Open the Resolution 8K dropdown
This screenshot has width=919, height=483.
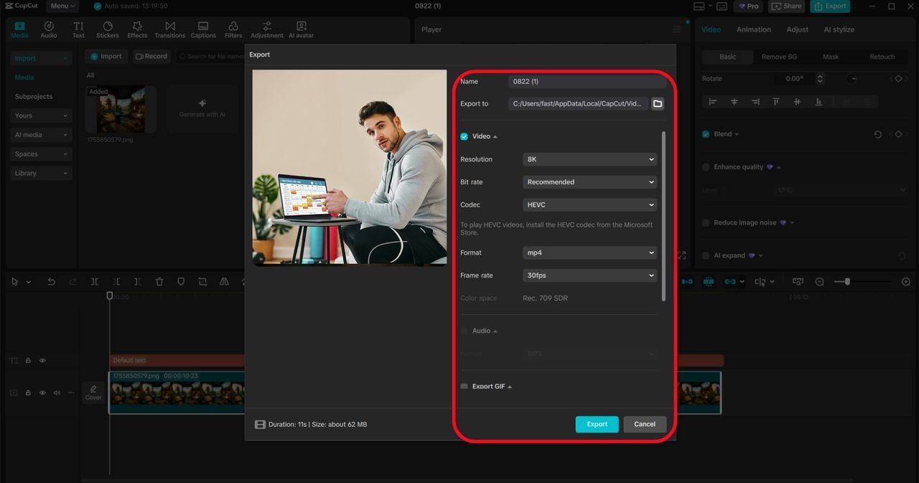589,159
